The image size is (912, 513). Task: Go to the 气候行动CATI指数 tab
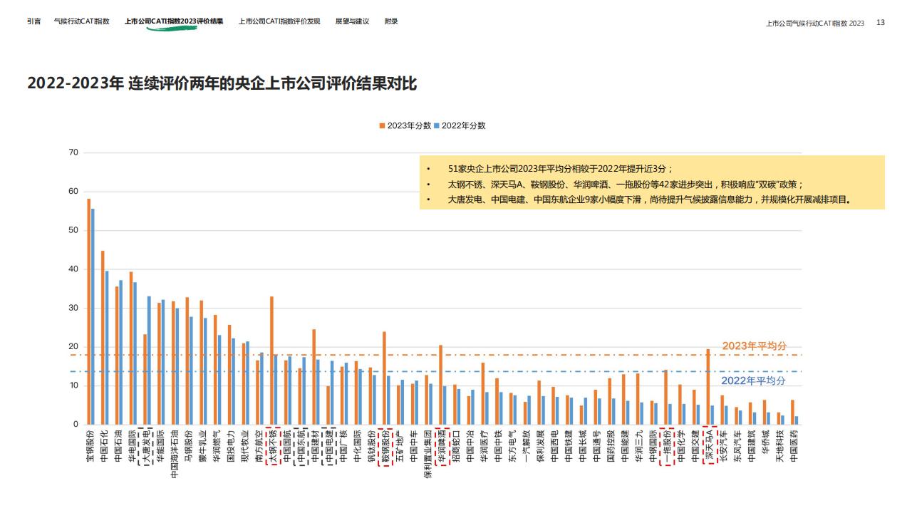(82, 21)
